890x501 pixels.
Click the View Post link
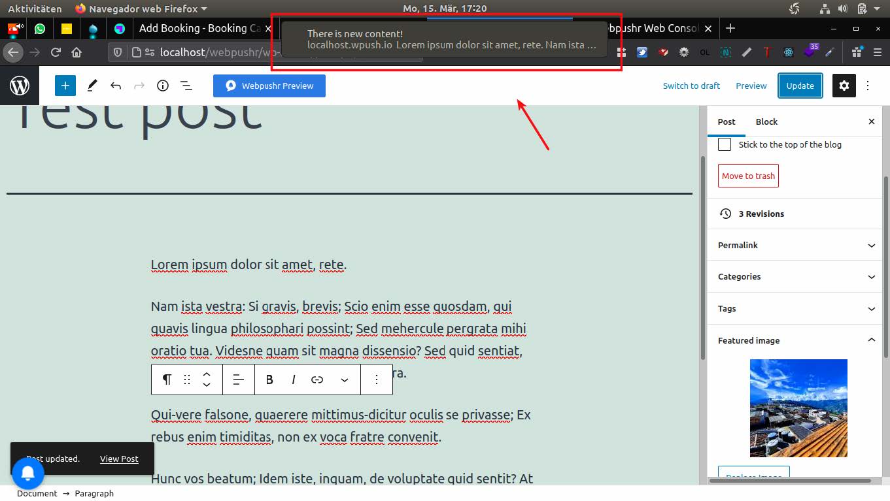tap(119, 459)
